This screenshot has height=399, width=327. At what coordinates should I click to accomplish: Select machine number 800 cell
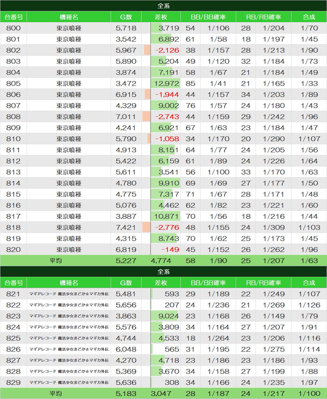pyautogui.click(x=13, y=28)
